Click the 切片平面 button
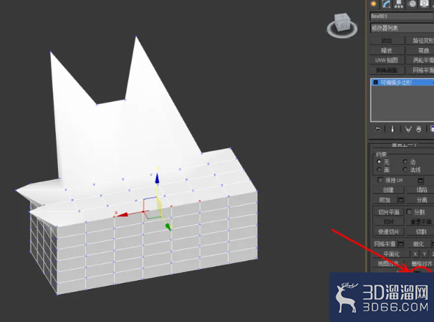This screenshot has width=434, height=322. (389, 212)
